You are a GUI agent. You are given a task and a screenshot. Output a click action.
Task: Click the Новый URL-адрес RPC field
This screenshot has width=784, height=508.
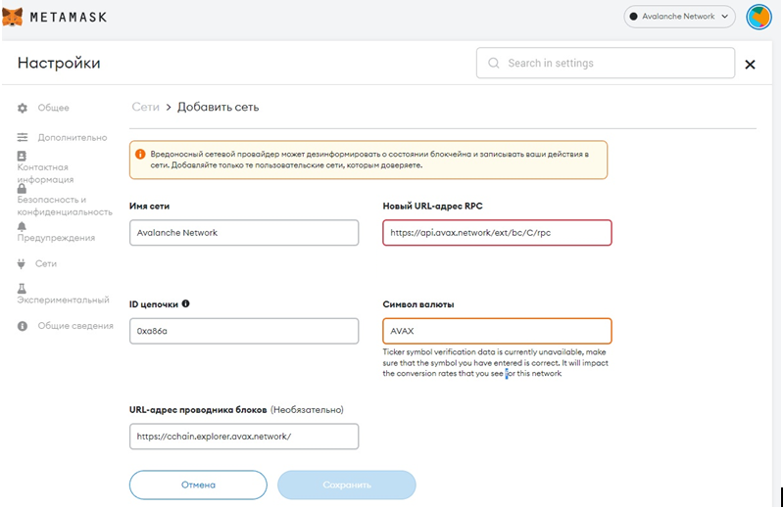pos(497,233)
